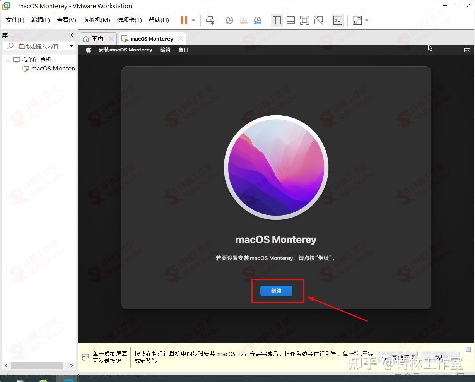Toggle Unity mode
The height and width of the screenshot is (382, 475).
318,20
